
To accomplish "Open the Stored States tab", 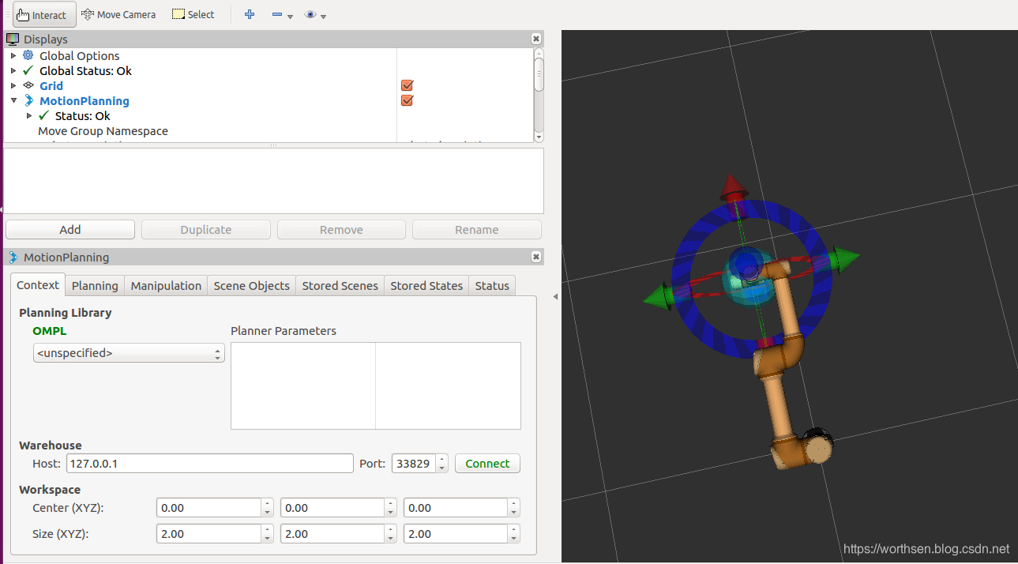I will [x=426, y=286].
